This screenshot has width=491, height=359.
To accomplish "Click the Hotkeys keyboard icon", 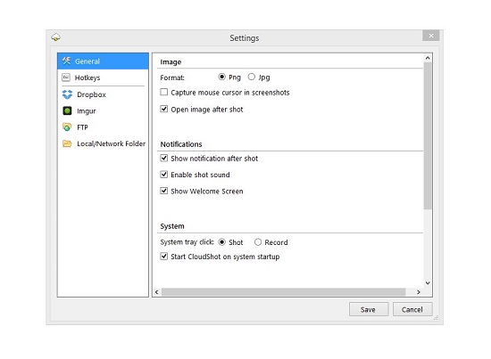I will coord(66,78).
